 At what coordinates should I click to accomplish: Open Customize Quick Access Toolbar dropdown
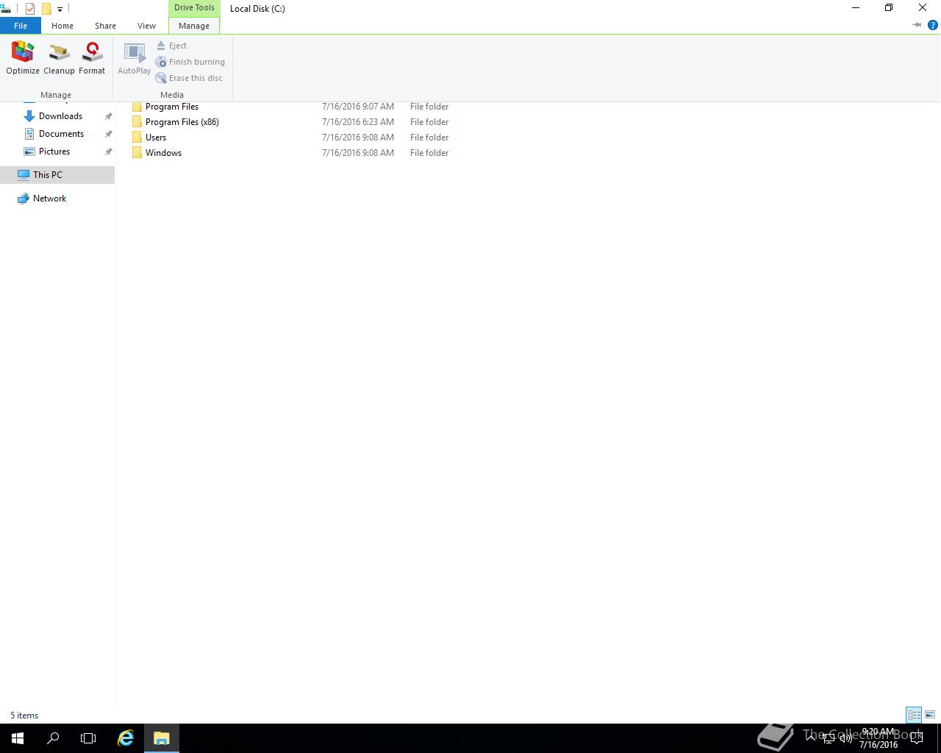click(x=60, y=10)
